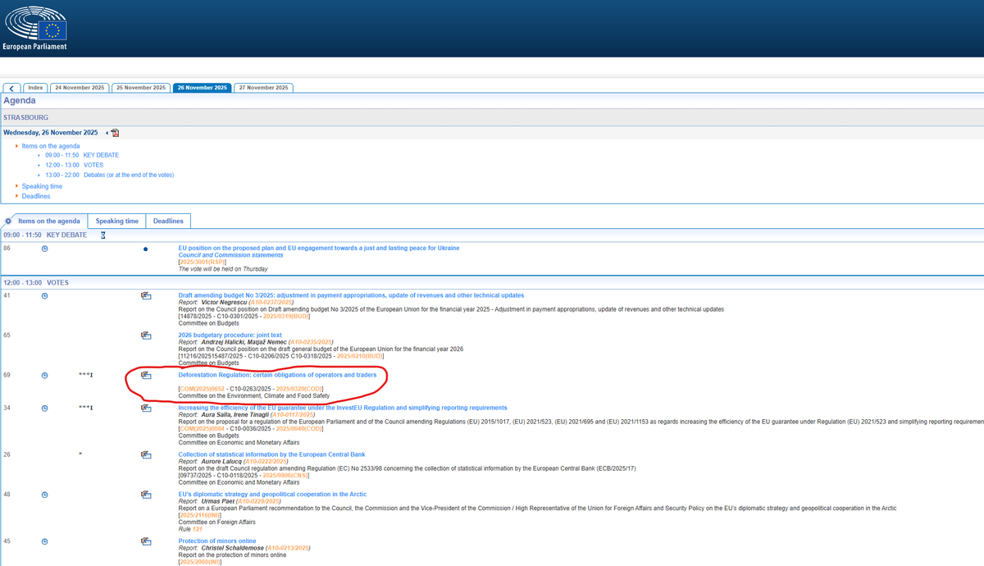Select the lower Items on the agenda tab

(x=49, y=221)
